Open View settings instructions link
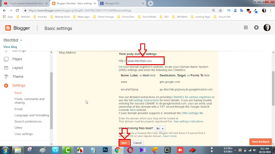The image size is (275, 154). [188, 121]
